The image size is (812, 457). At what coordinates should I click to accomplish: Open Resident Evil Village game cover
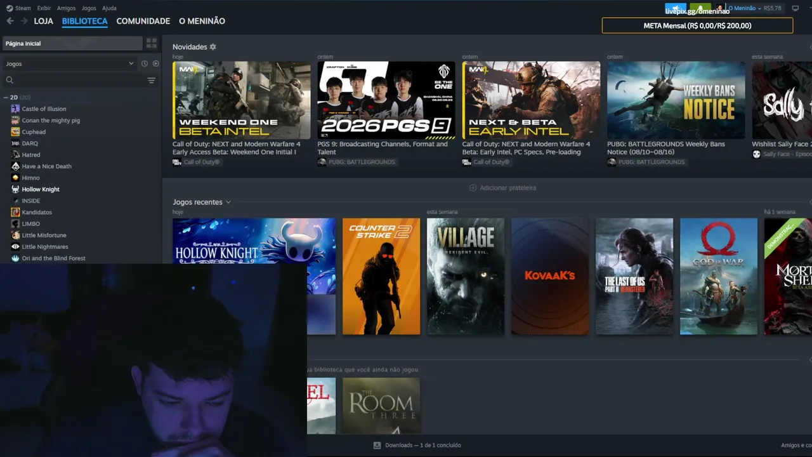[x=466, y=276]
